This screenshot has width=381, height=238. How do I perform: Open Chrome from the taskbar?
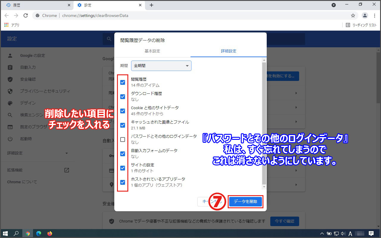pyautogui.click(x=28, y=234)
